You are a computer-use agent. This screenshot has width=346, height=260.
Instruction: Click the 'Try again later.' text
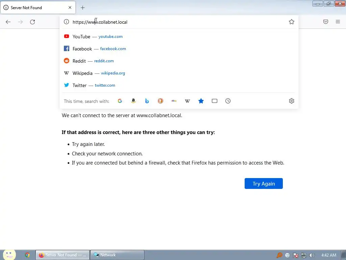[x=88, y=144]
